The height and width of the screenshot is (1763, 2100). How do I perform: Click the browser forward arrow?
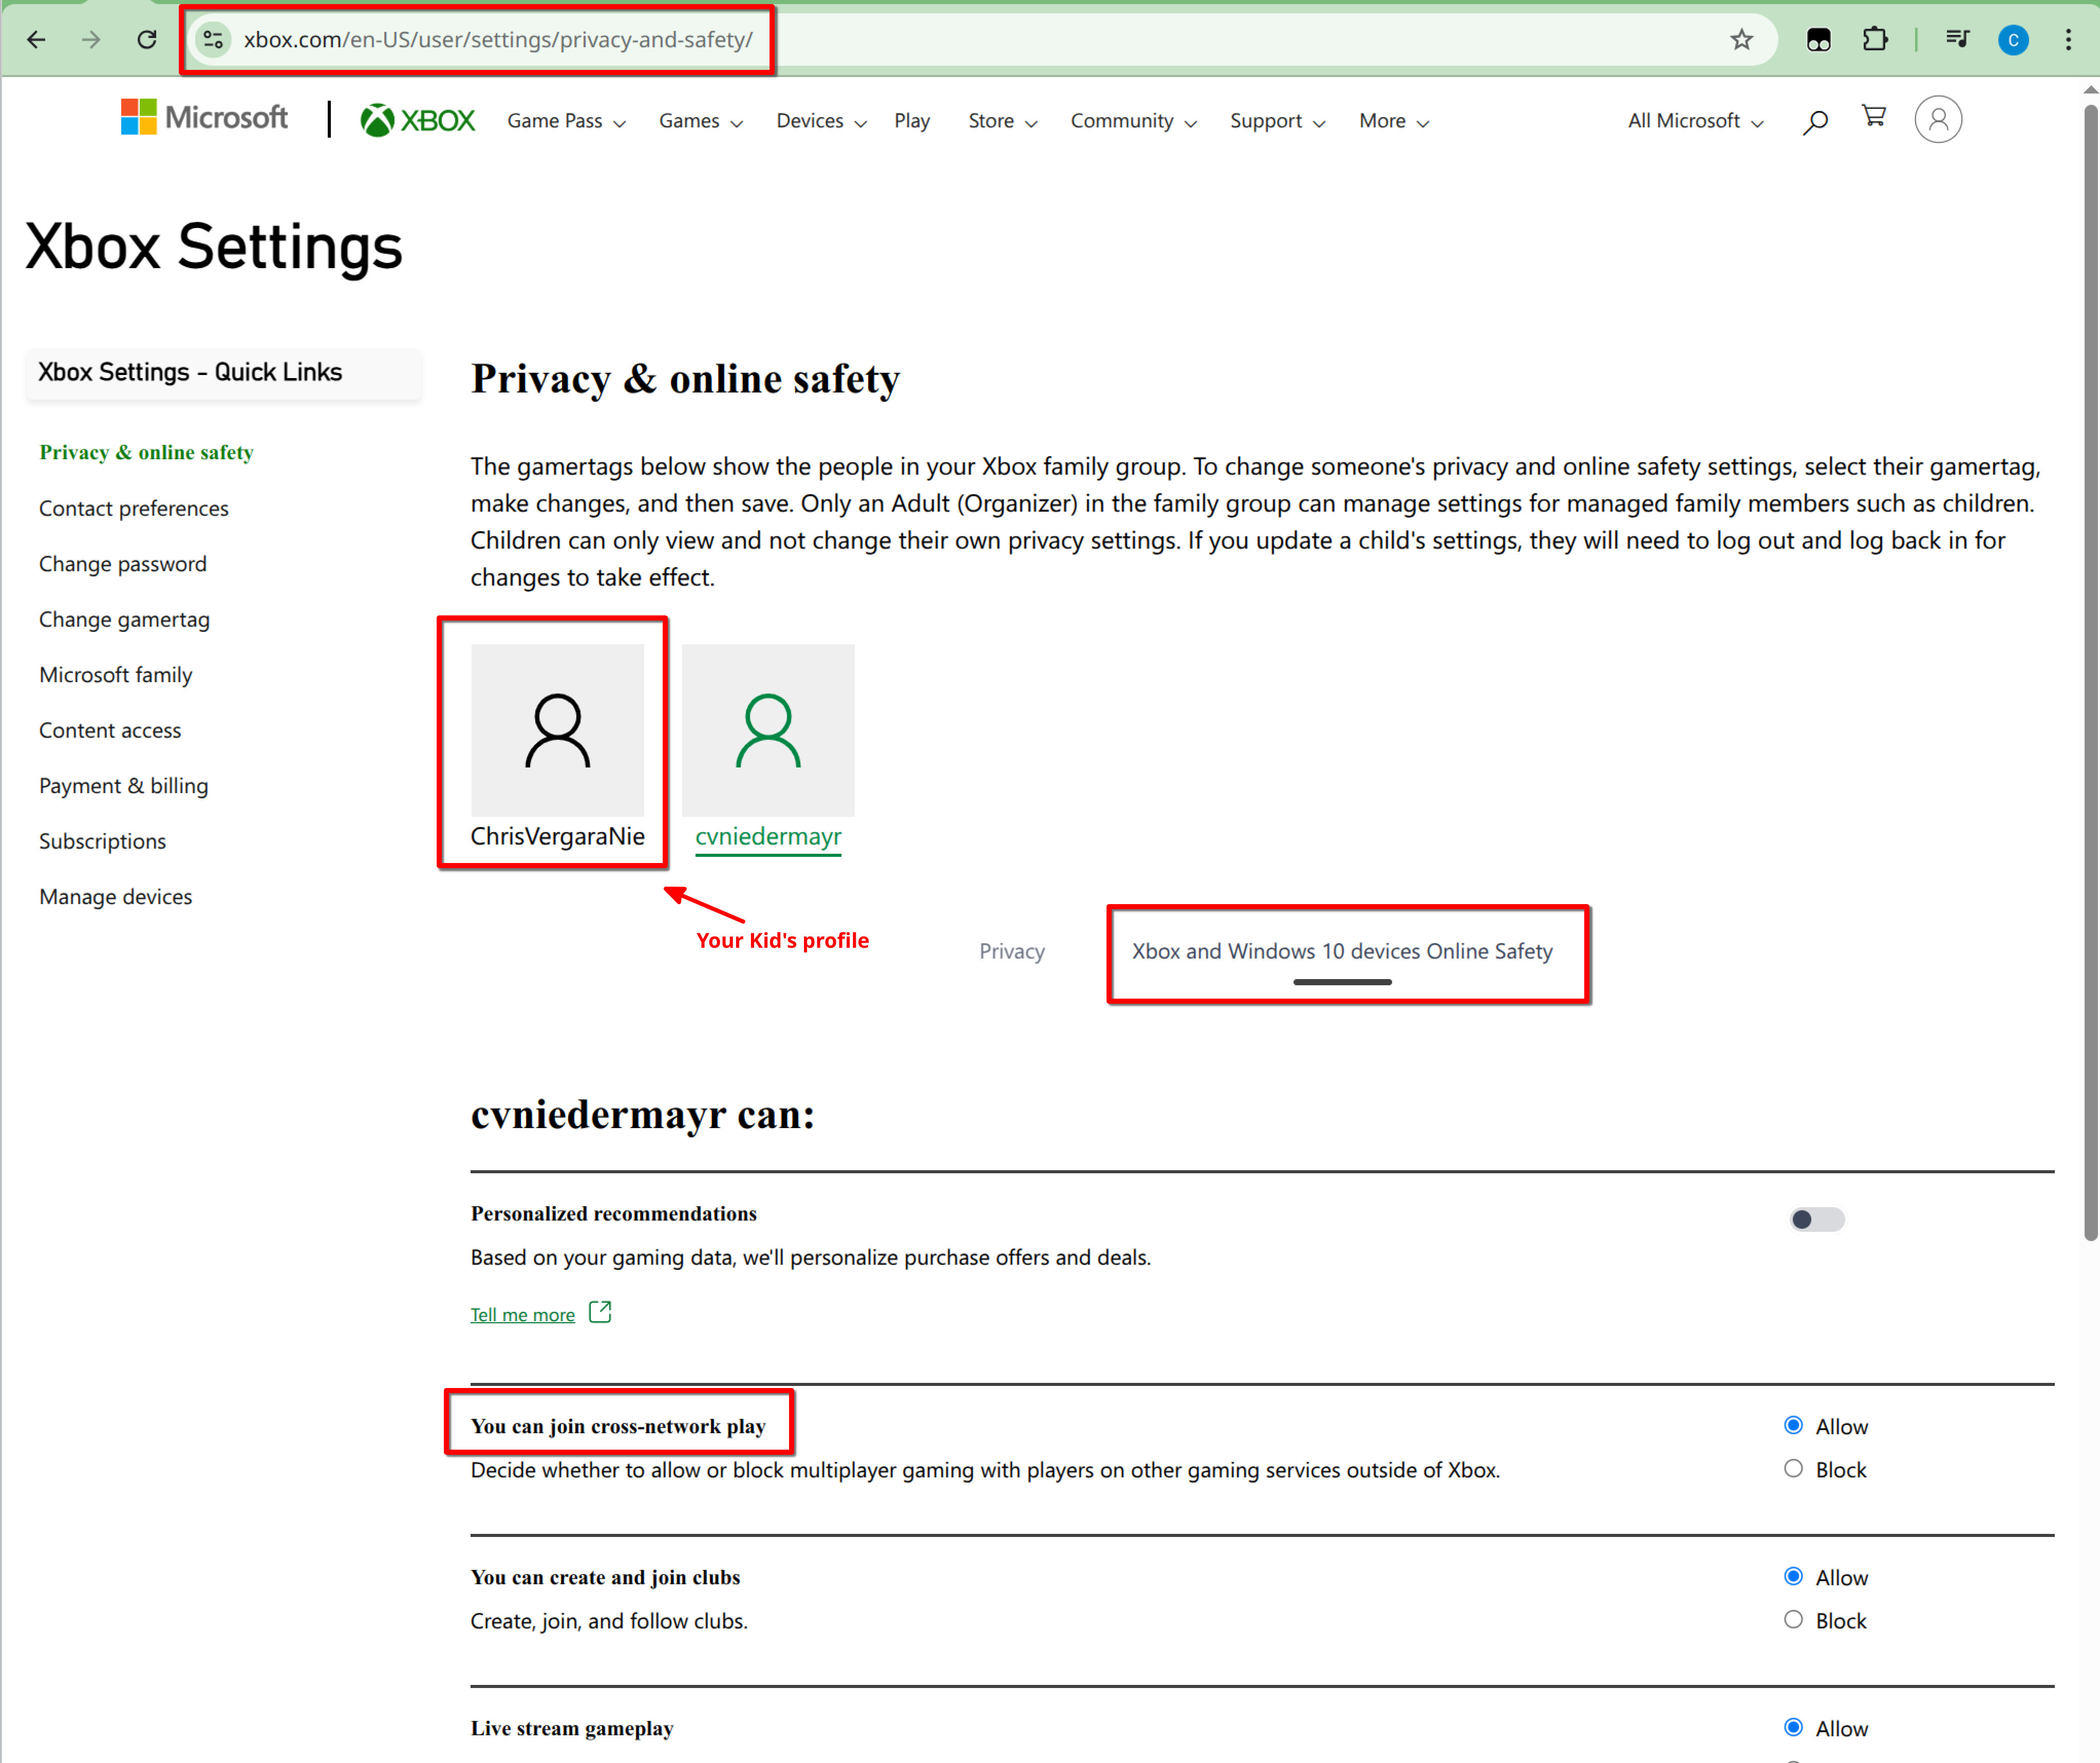coord(91,40)
